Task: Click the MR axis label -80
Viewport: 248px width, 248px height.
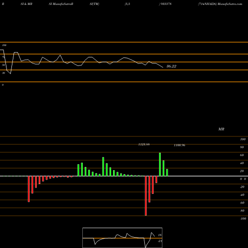Action: [x=242, y=211]
